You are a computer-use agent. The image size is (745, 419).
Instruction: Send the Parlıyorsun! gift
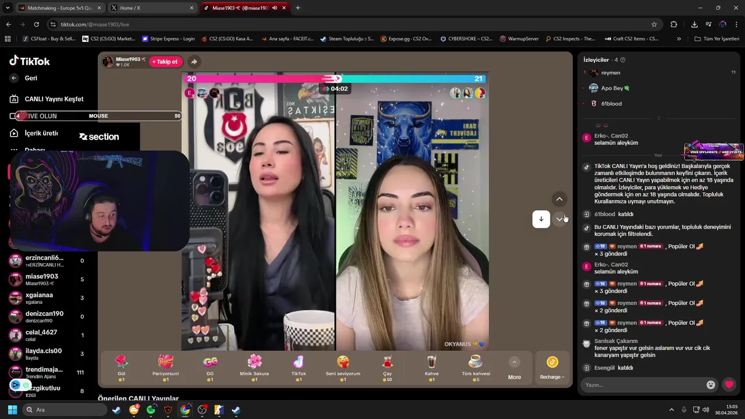click(165, 368)
